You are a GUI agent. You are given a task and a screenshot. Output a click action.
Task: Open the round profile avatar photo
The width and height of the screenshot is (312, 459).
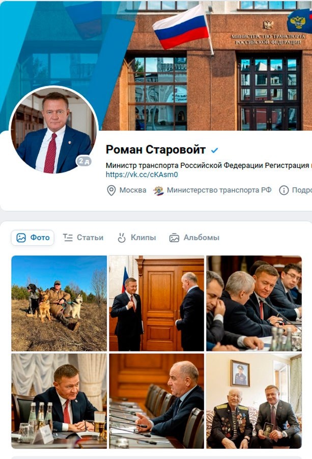point(53,130)
